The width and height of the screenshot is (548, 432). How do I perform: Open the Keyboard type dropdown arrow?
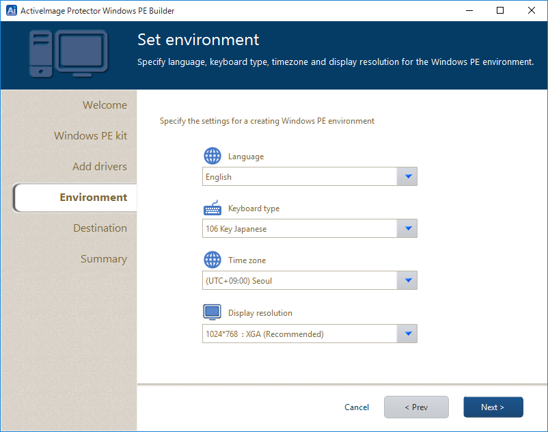pyautogui.click(x=407, y=228)
